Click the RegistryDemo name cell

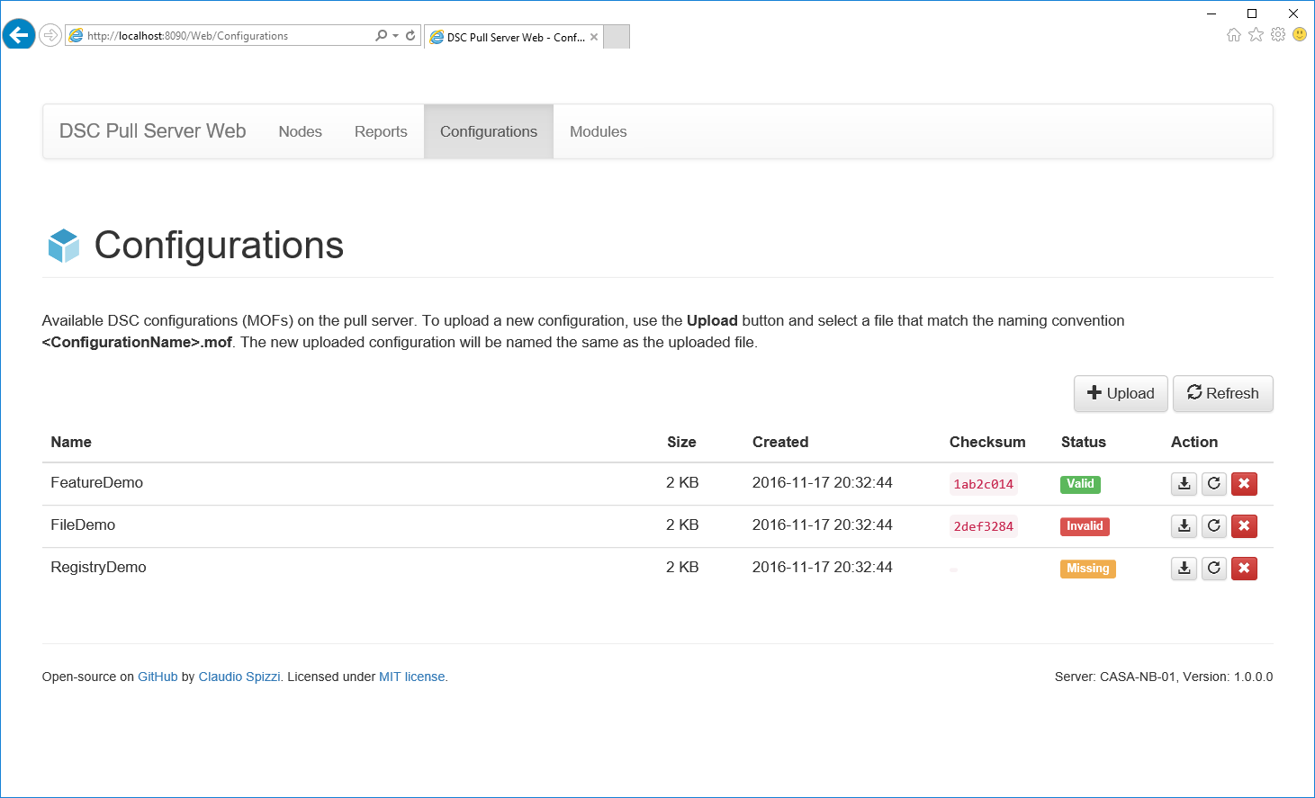click(x=98, y=568)
